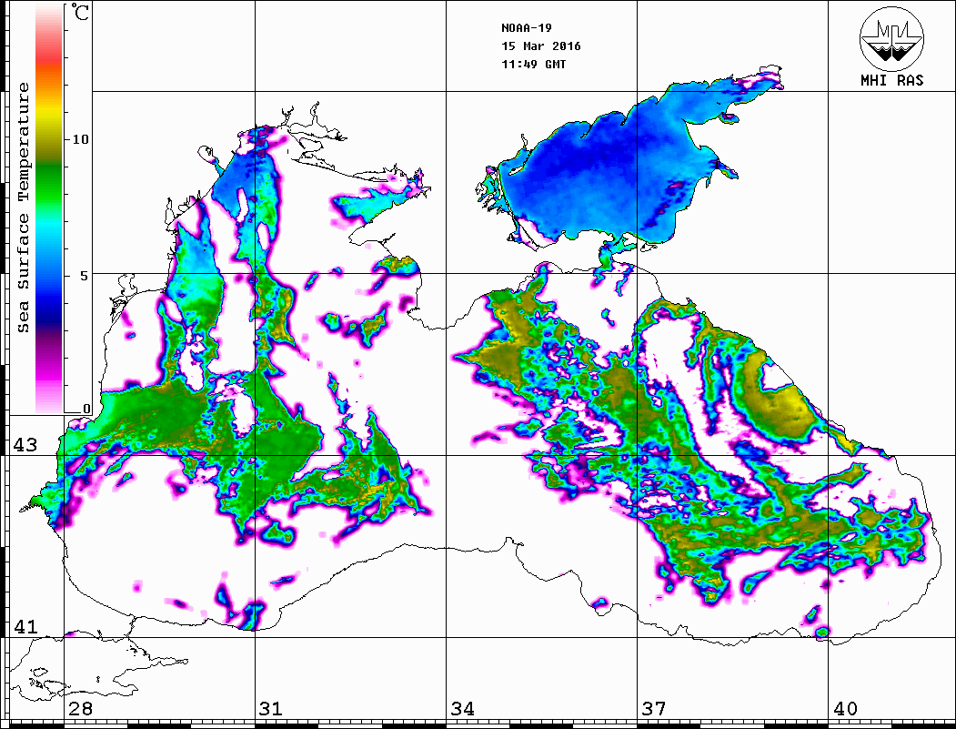This screenshot has height=729, width=956.
Task: Click the 'MHI RAS' label text
Action: coord(892,80)
